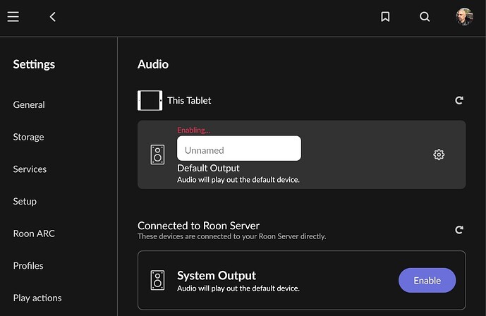Click the Settings sidebar heading
The image size is (486, 316).
pos(34,64)
